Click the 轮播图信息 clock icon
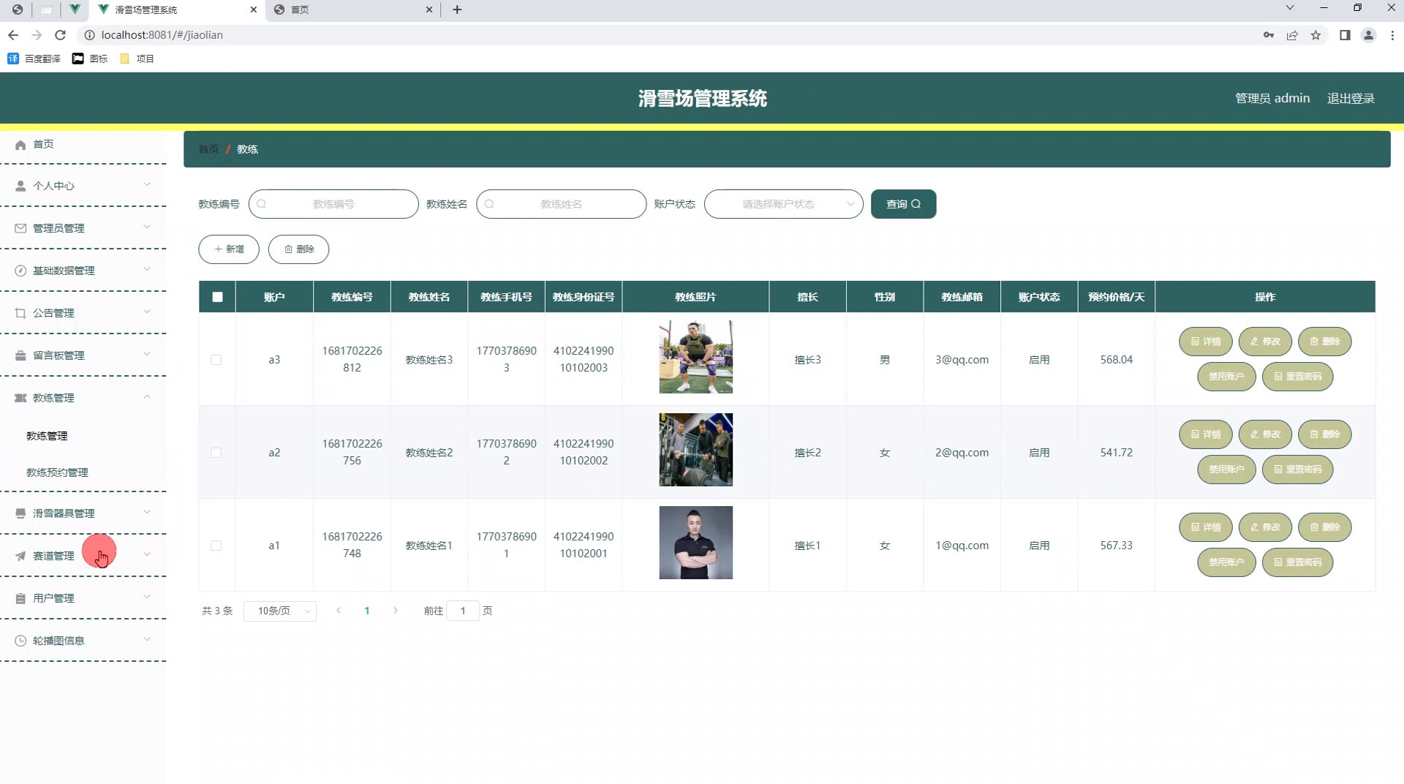This screenshot has height=784, width=1404. [x=20, y=641]
